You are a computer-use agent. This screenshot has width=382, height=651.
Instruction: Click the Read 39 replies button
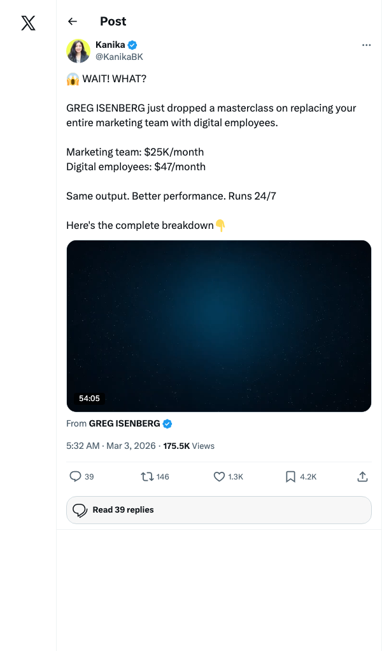[218, 509]
